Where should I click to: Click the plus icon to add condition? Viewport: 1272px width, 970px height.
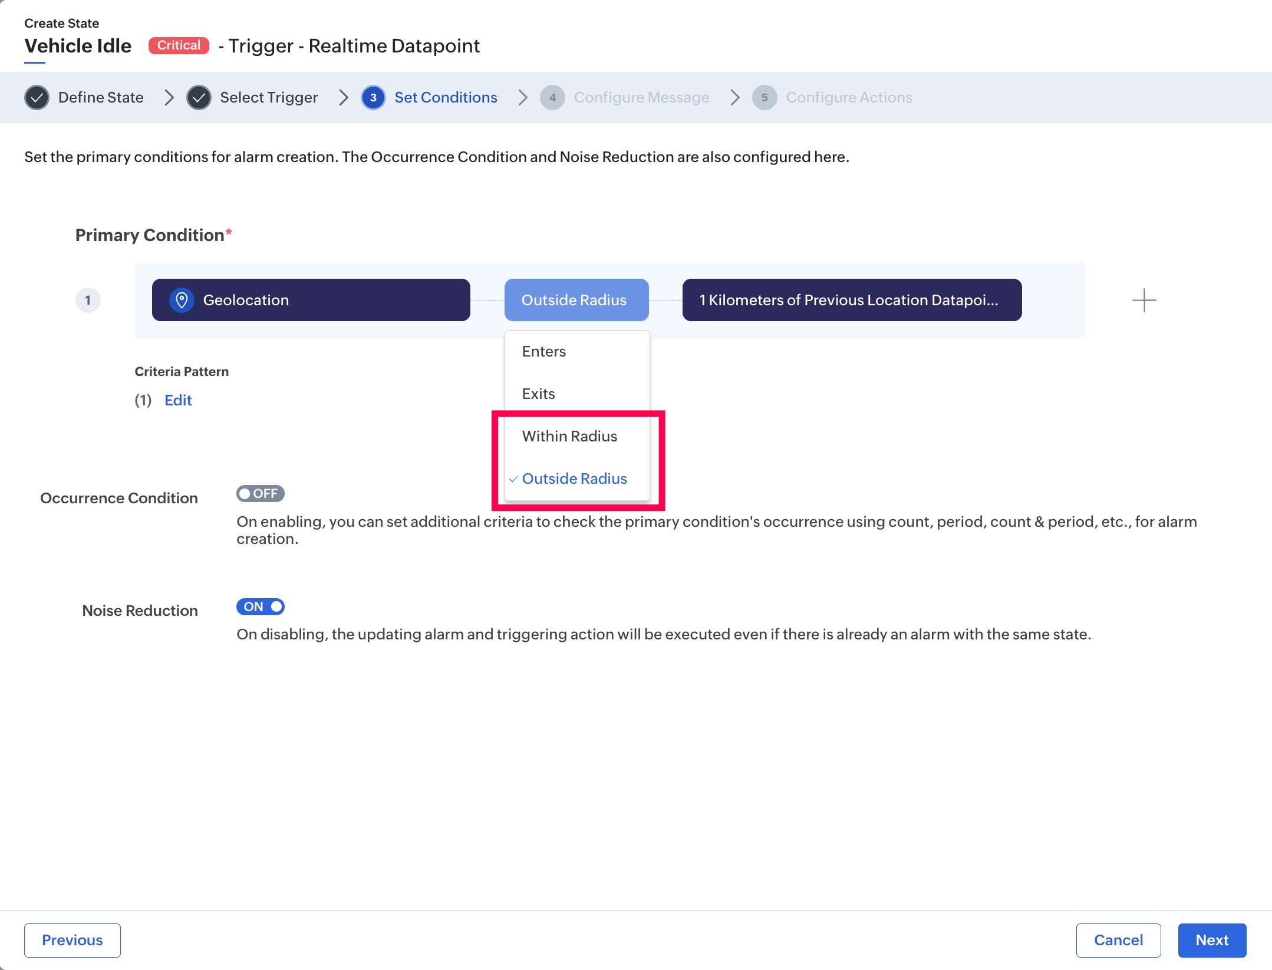(x=1144, y=301)
